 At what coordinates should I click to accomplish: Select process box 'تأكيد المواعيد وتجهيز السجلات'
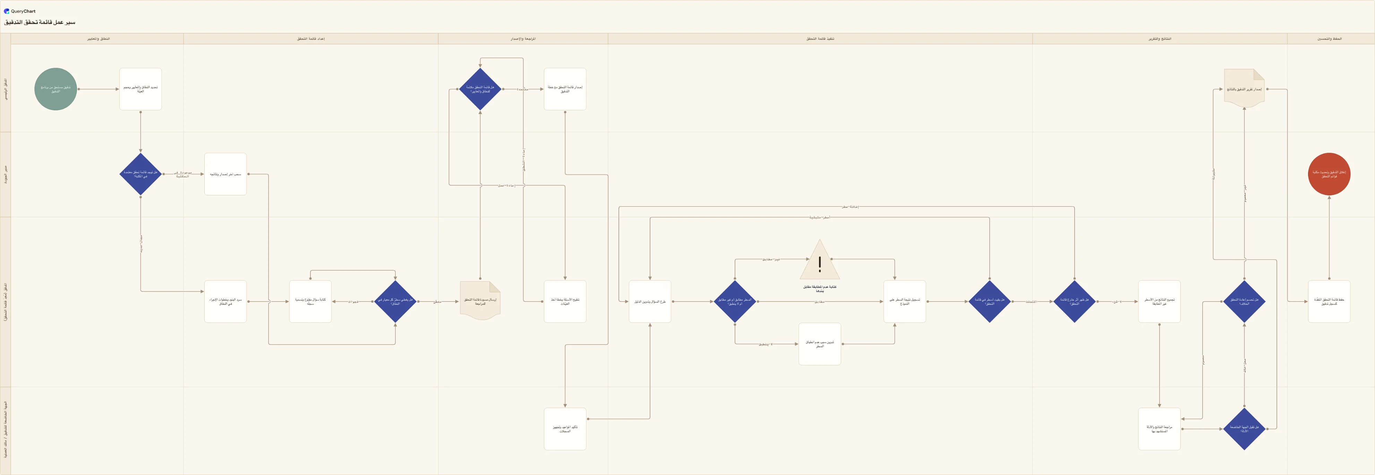565,429
